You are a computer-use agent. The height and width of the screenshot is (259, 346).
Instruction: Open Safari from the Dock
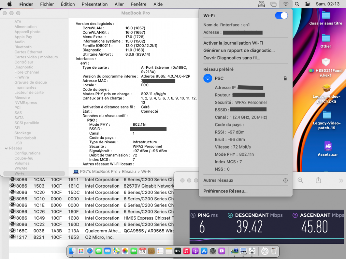pos(90,251)
